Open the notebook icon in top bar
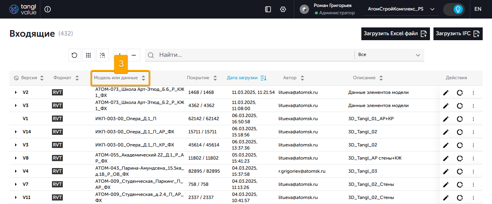 click(268, 9)
